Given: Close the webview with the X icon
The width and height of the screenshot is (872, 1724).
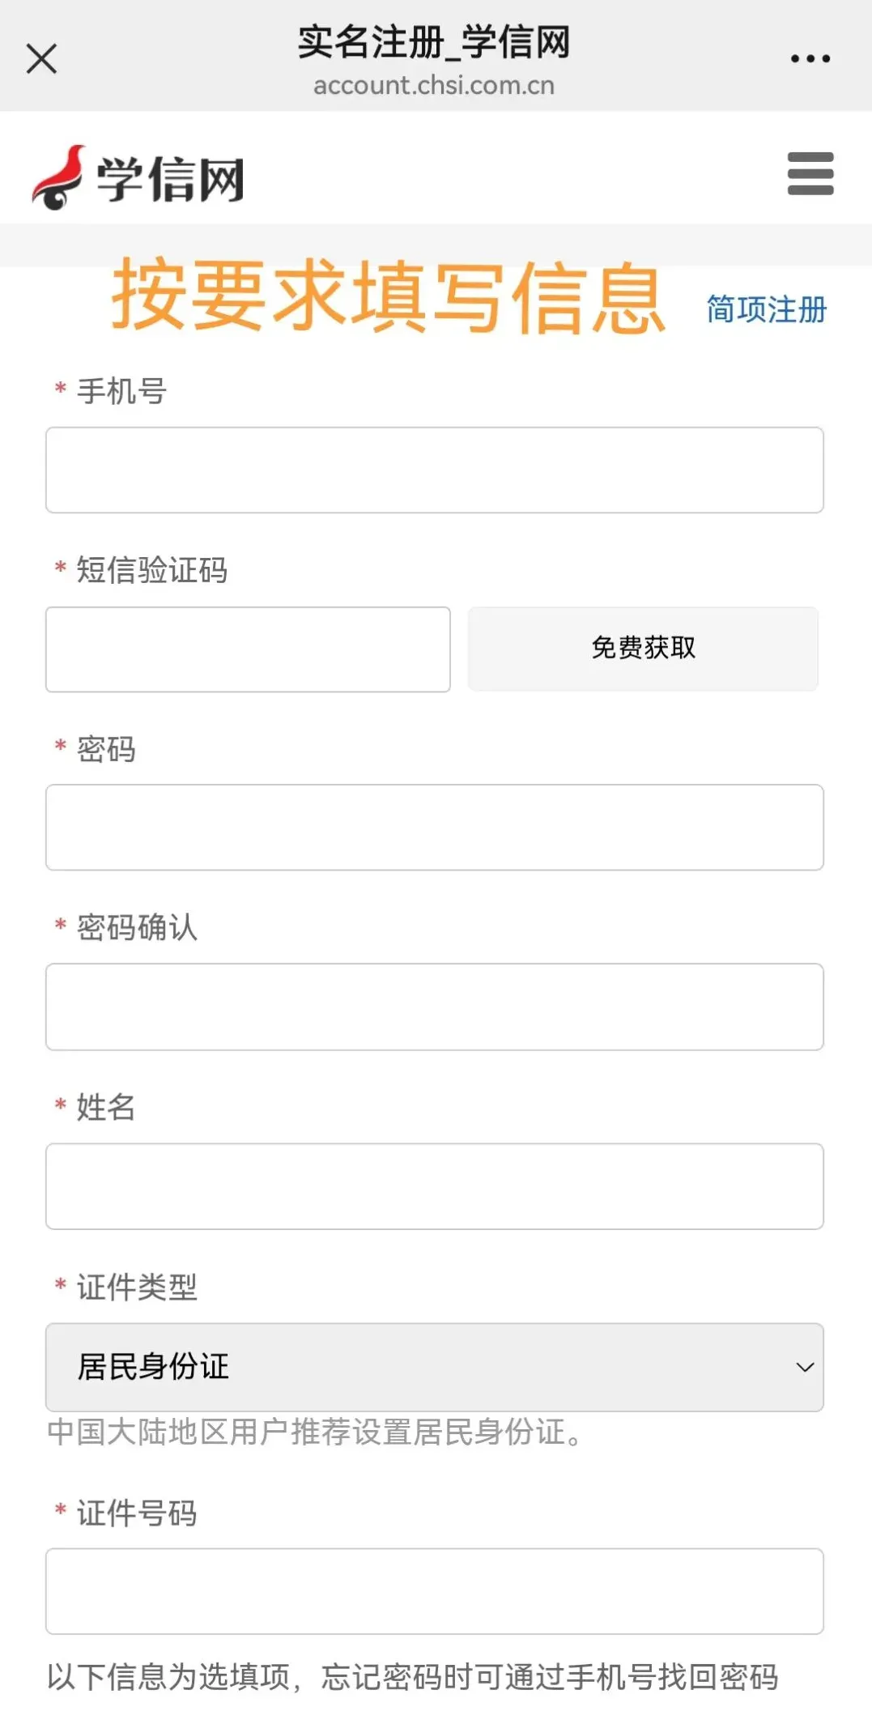Looking at the screenshot, I should (x=41, y=59).
